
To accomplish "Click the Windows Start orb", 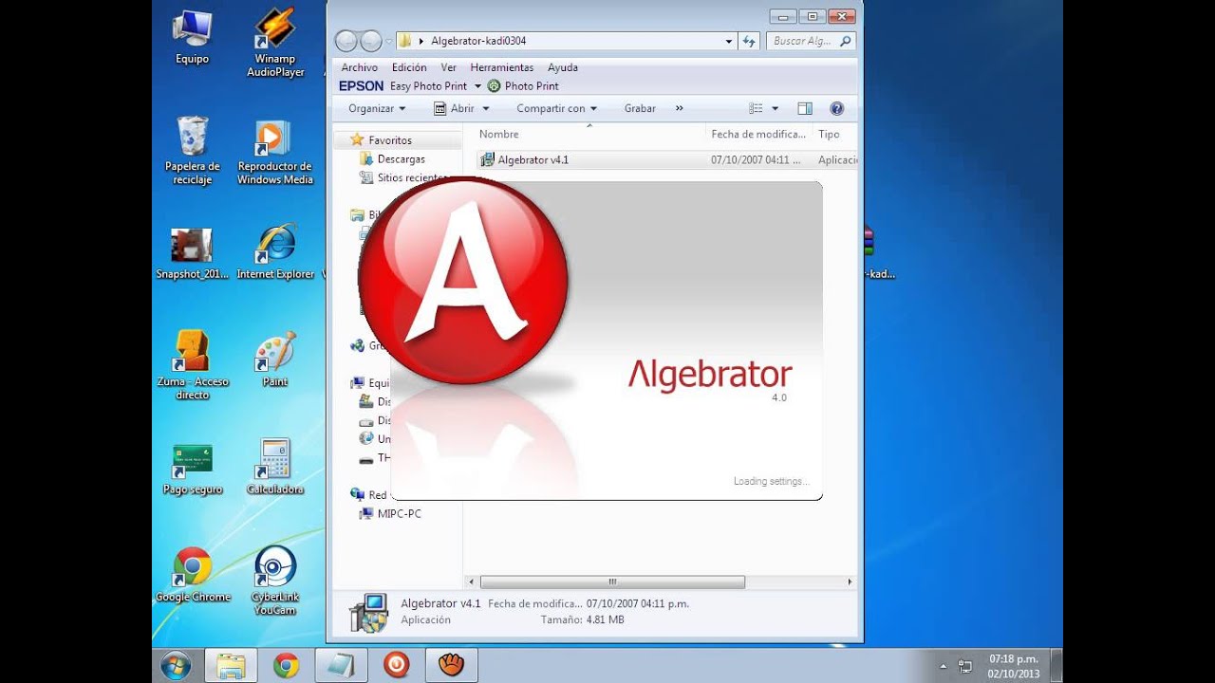I will (177, 666).
